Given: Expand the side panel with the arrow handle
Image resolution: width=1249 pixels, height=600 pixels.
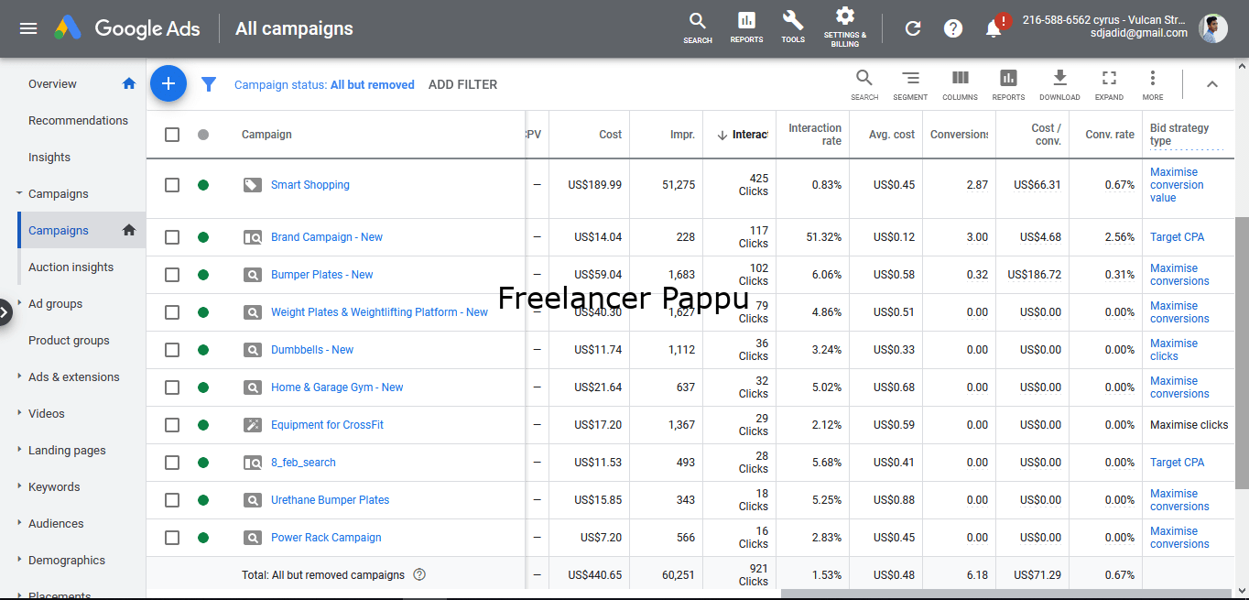Looking at the screenshot, I should coord(5,312).
